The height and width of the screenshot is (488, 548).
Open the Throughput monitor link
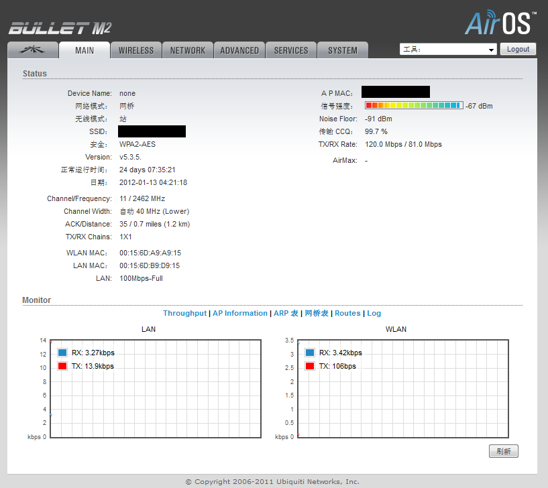pyautogui.click(x=184, y=313)
